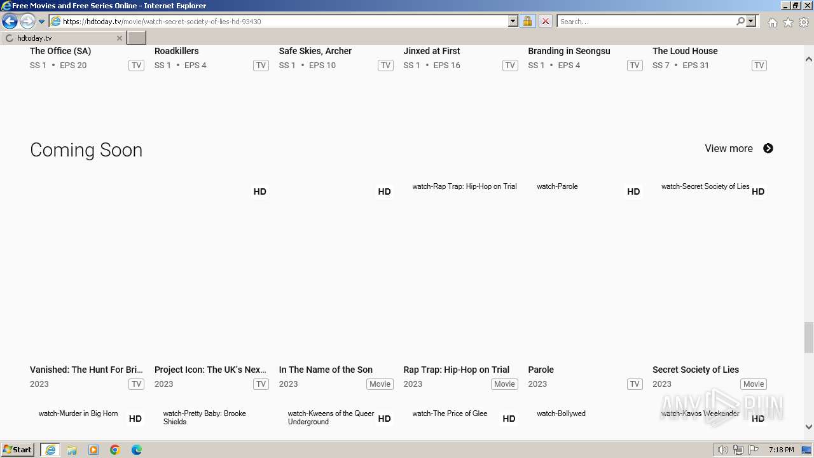
Task: Open File Explorer from taskbar
Action: point(72,450)
